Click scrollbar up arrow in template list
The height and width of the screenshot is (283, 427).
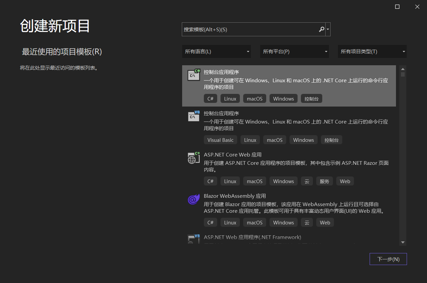[x=403, y=69]
